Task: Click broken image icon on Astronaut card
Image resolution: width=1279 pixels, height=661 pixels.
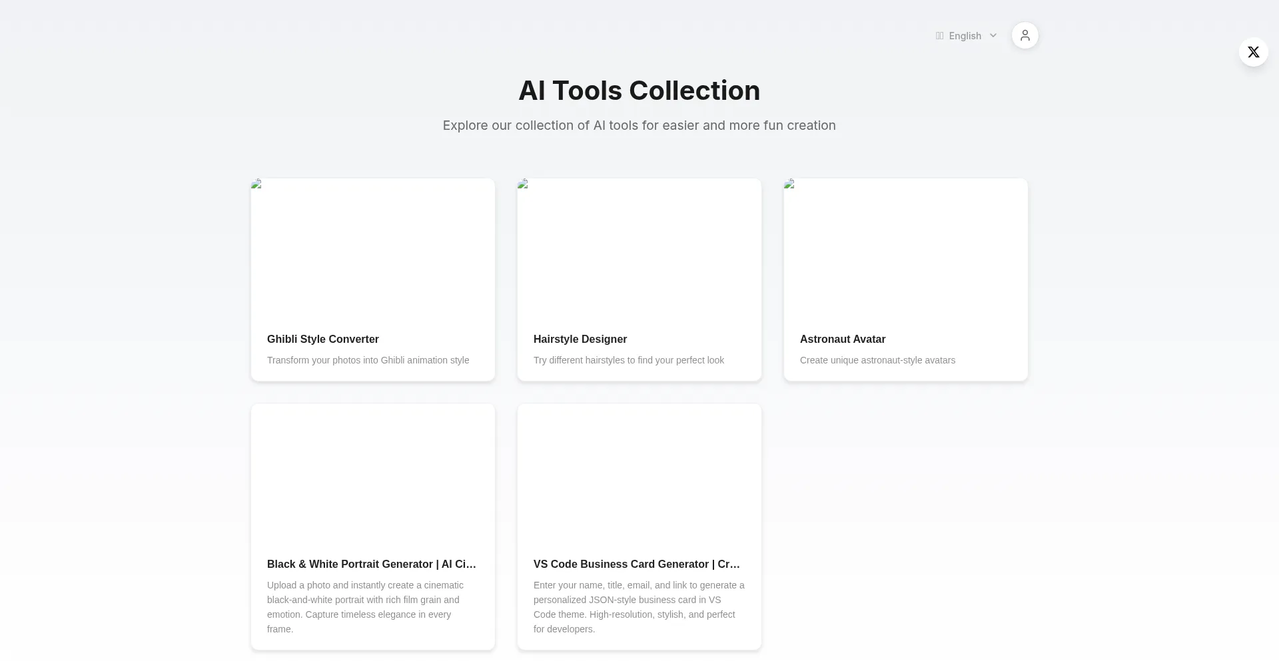Action: tap(789, 184)
